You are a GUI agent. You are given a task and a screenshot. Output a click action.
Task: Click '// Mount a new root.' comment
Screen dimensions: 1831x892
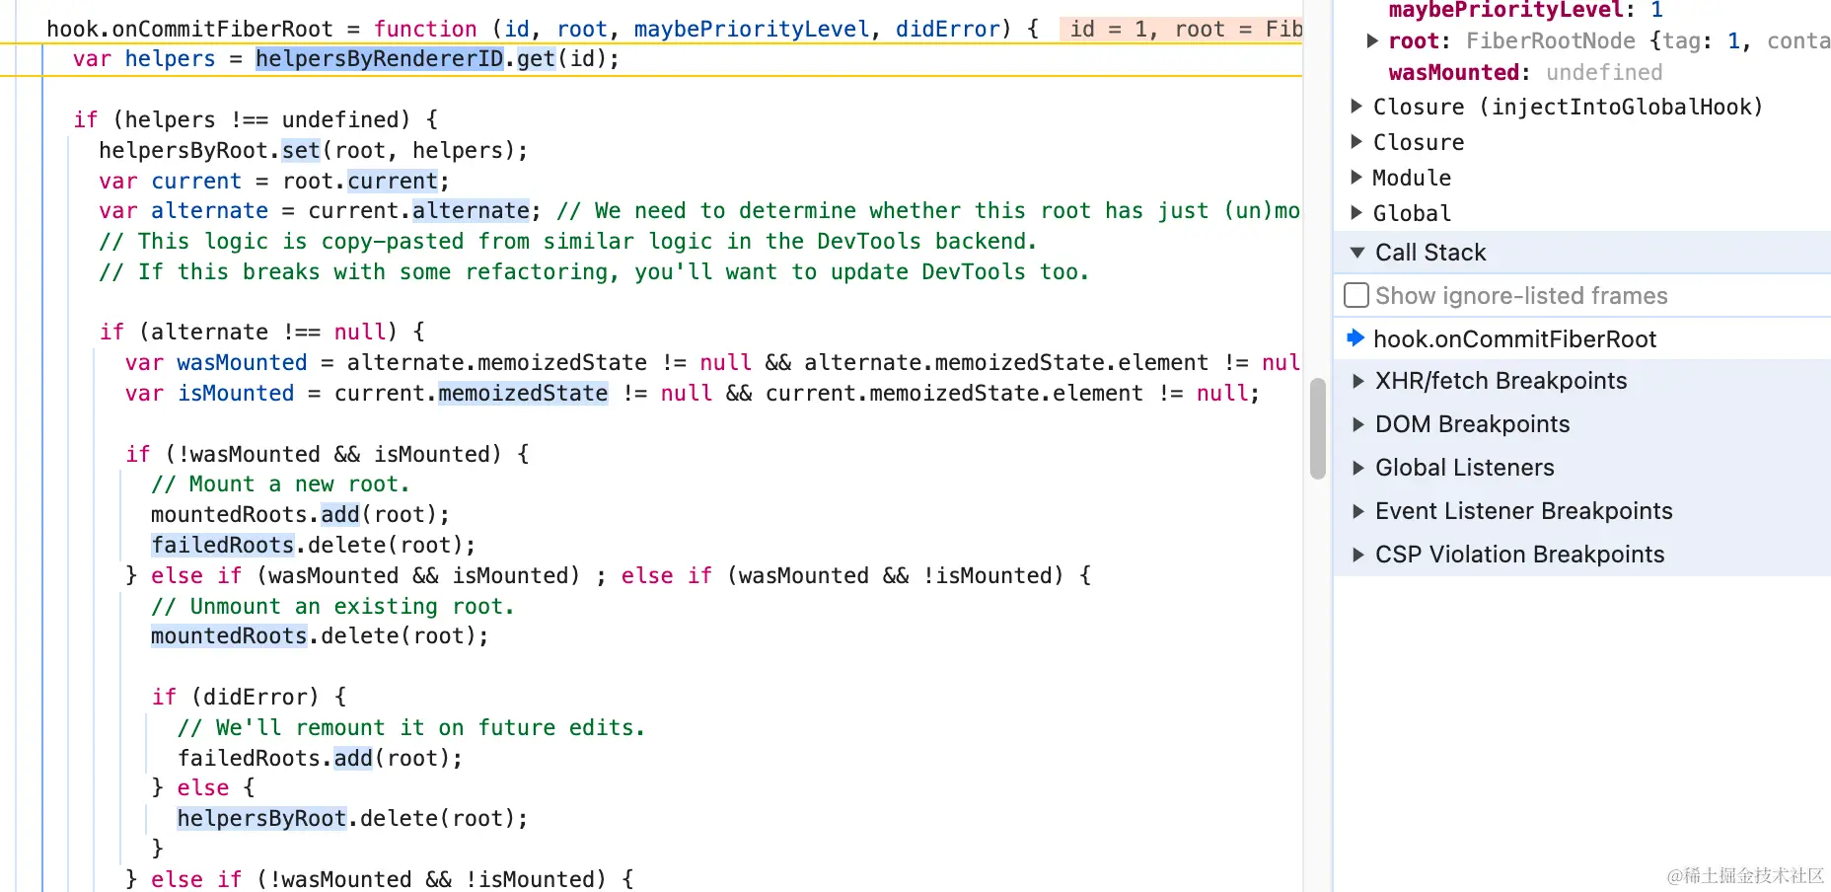(280, 484)
